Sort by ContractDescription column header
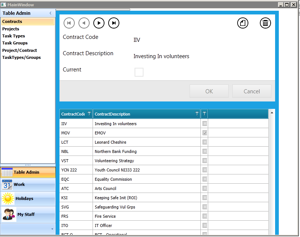The image size is (300, 237). click(x=112, y=114)
